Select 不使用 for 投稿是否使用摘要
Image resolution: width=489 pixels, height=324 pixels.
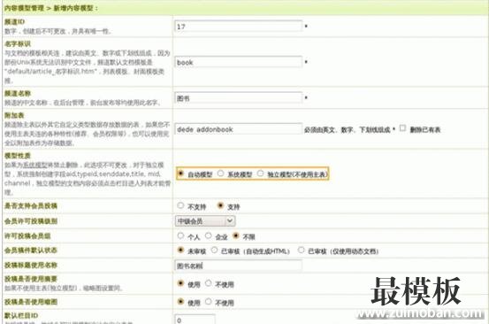[x=209, y=283]
